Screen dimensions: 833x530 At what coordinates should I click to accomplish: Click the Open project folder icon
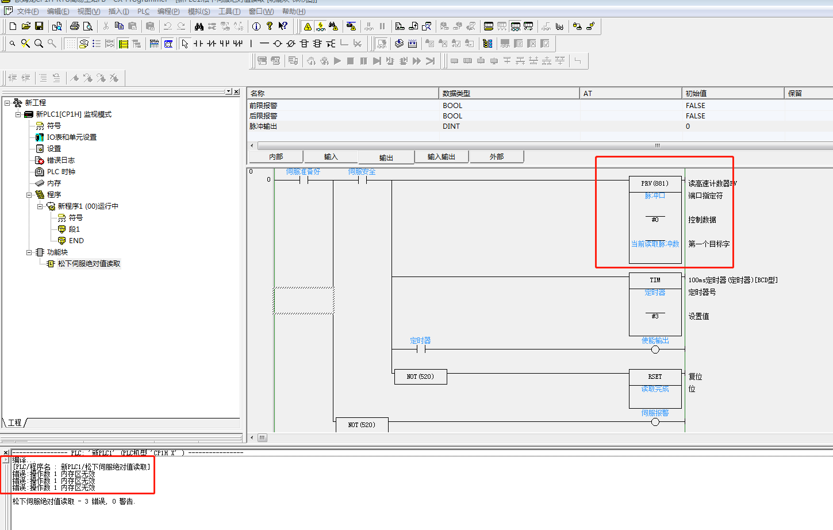[x=26, y=26]
